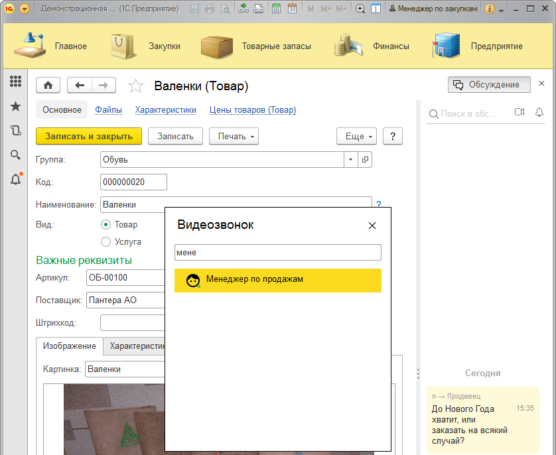Open the Закупки section
The image size is (556, 455).
point(146,46)
